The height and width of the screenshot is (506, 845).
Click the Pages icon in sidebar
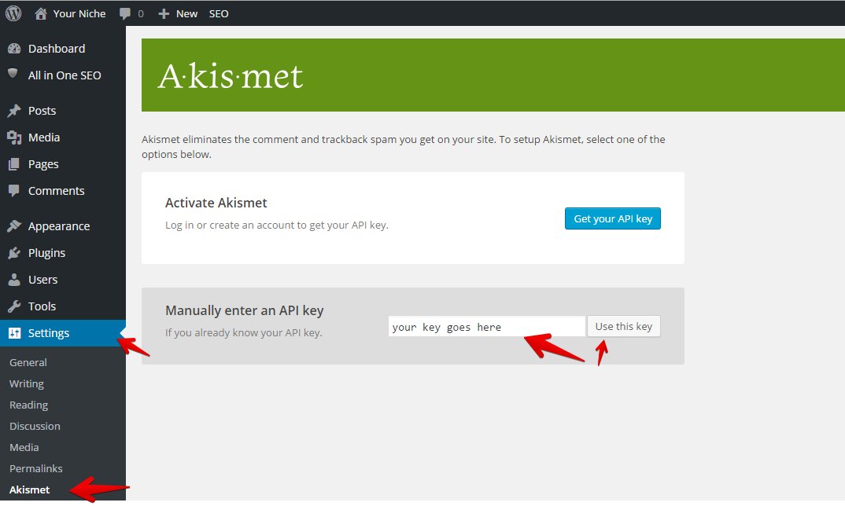(x=14, y=164)
